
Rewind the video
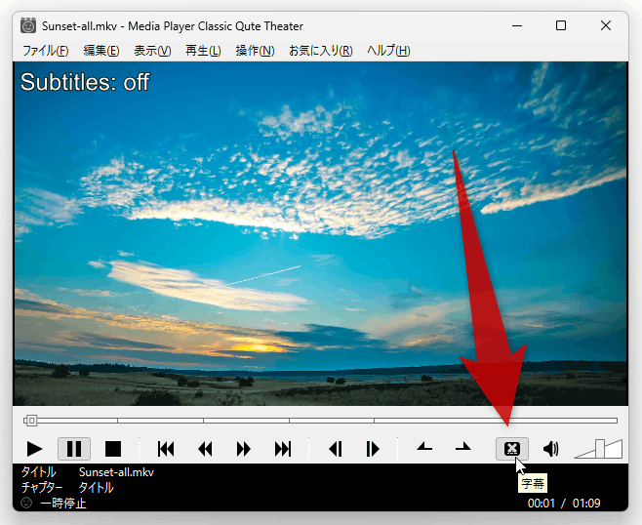click(205, 449)
